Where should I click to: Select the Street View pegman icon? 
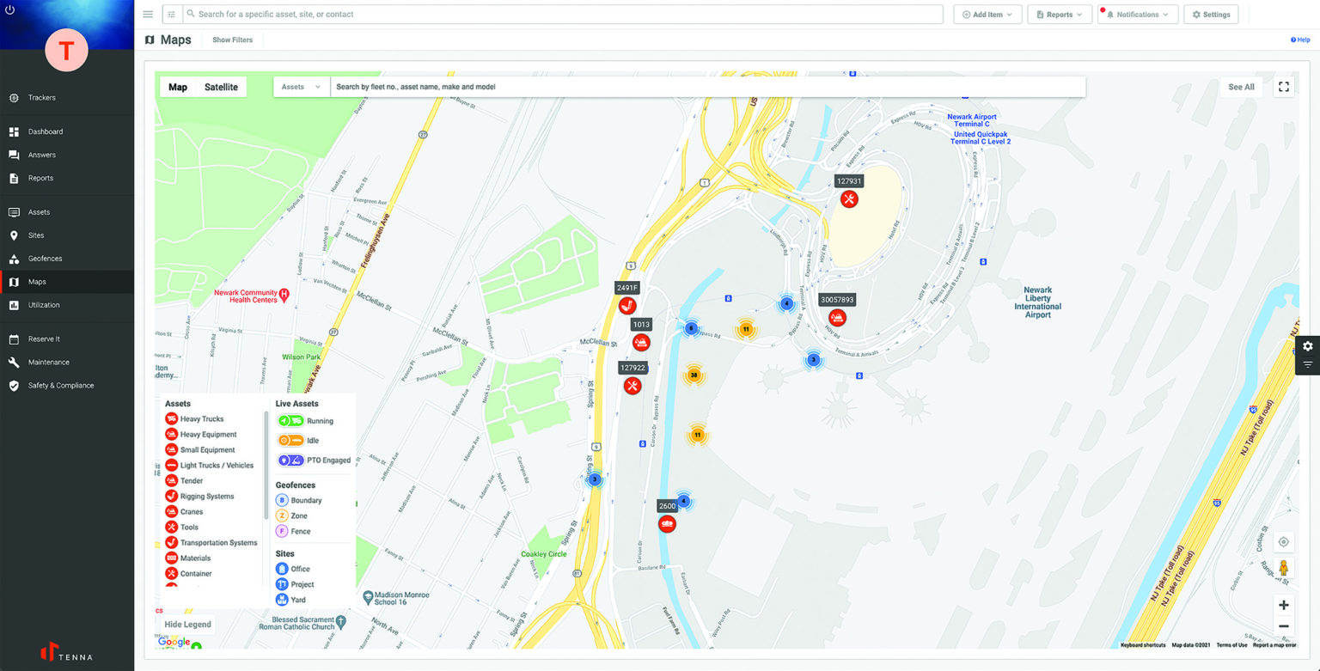tap(1283, 569)
